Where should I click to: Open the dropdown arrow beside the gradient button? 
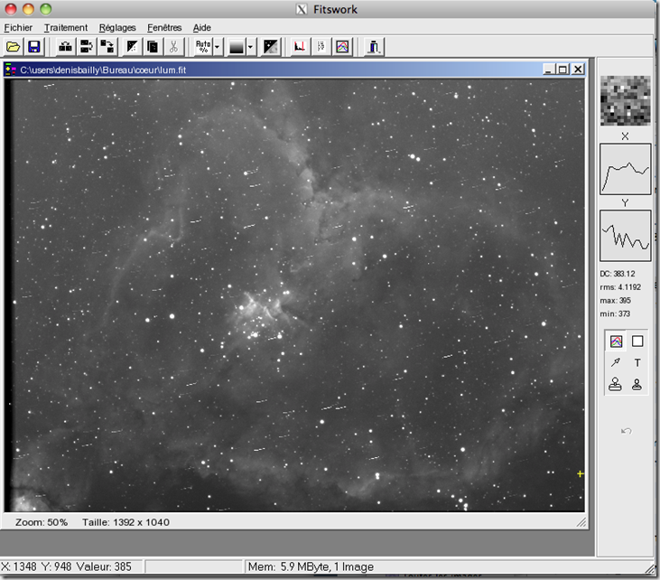coord(250,47)
